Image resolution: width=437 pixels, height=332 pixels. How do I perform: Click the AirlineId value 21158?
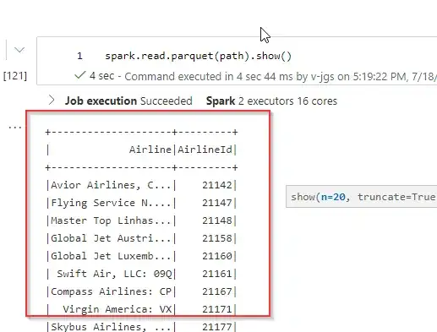[x=217, y=238]
